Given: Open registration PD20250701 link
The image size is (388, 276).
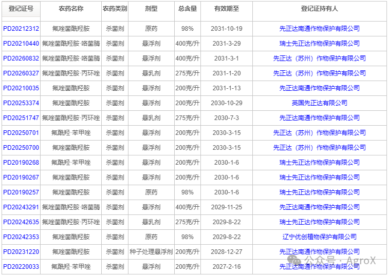Looking at the screenshot, I should click(21, 133).
